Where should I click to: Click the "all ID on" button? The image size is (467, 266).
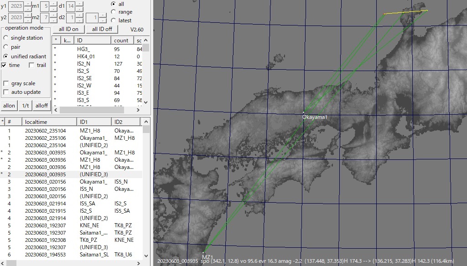[68, 29]
